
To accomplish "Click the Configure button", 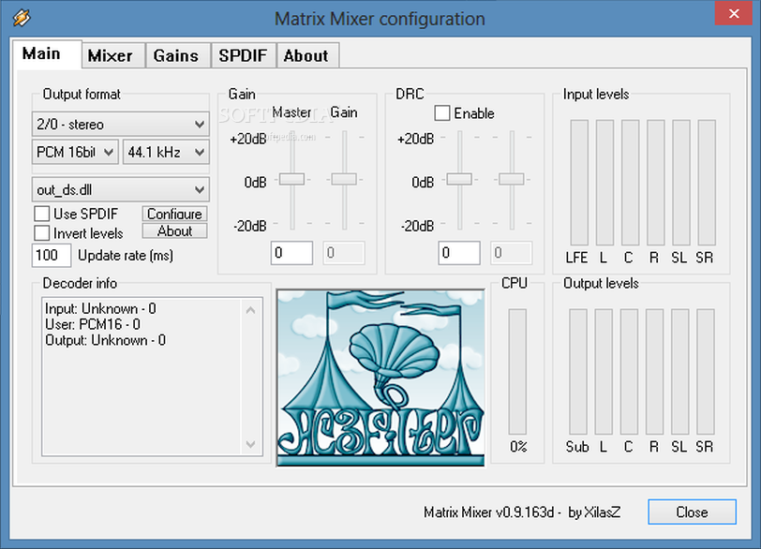I will click(x=174, y=214).
